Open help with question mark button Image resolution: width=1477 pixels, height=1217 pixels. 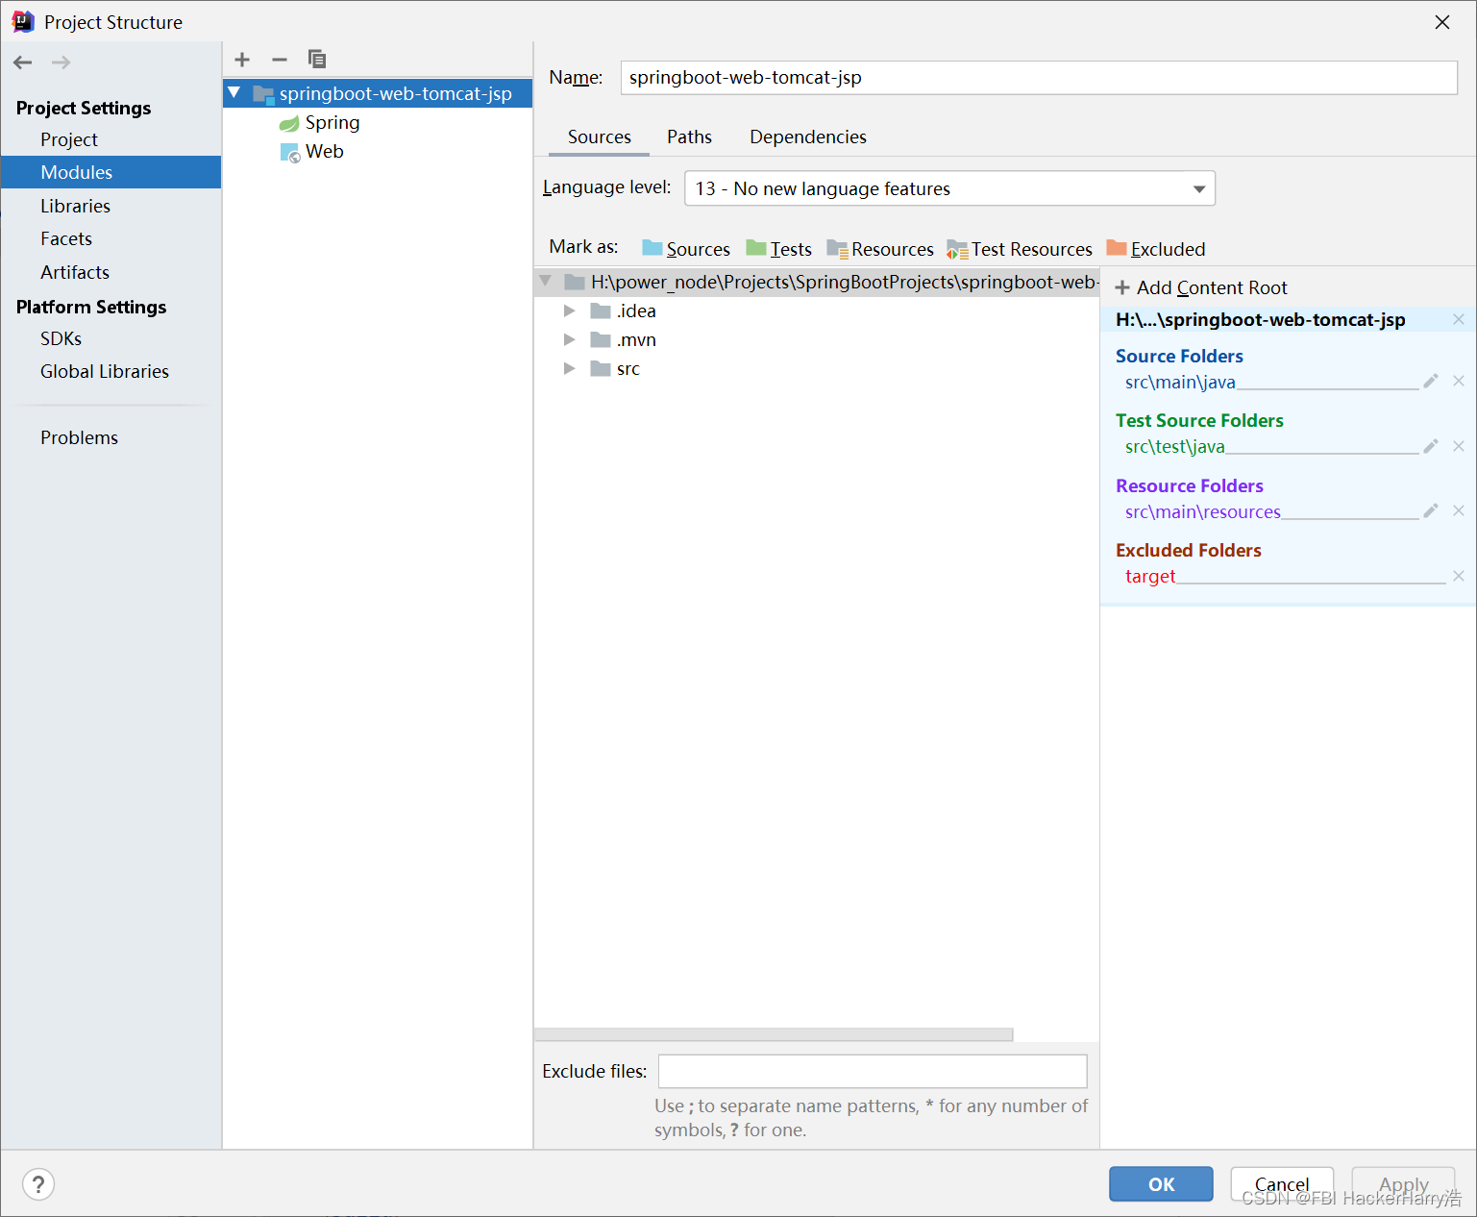point(38,1184)
